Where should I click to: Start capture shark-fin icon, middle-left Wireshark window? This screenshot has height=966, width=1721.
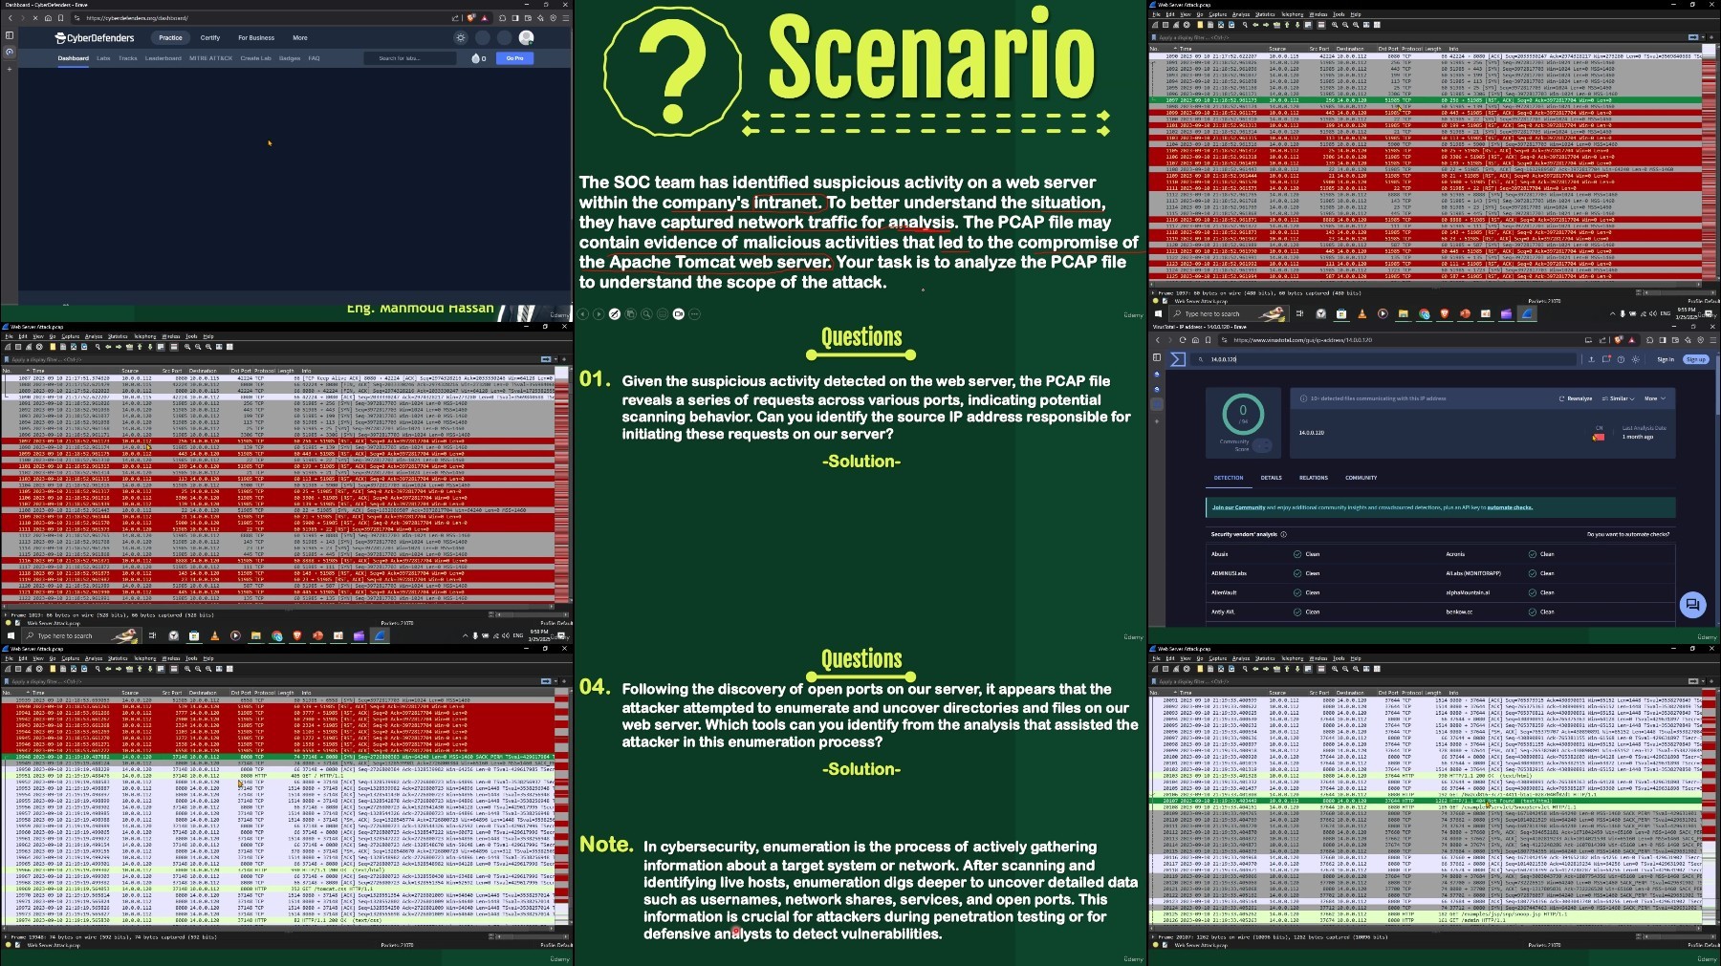tap(9, 347)
